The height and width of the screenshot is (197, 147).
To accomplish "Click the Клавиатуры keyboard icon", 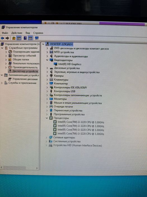I will [x=51, y=80].
